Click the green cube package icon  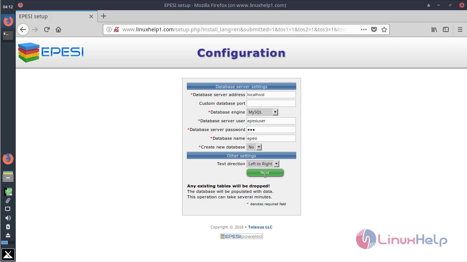point(8,191)
